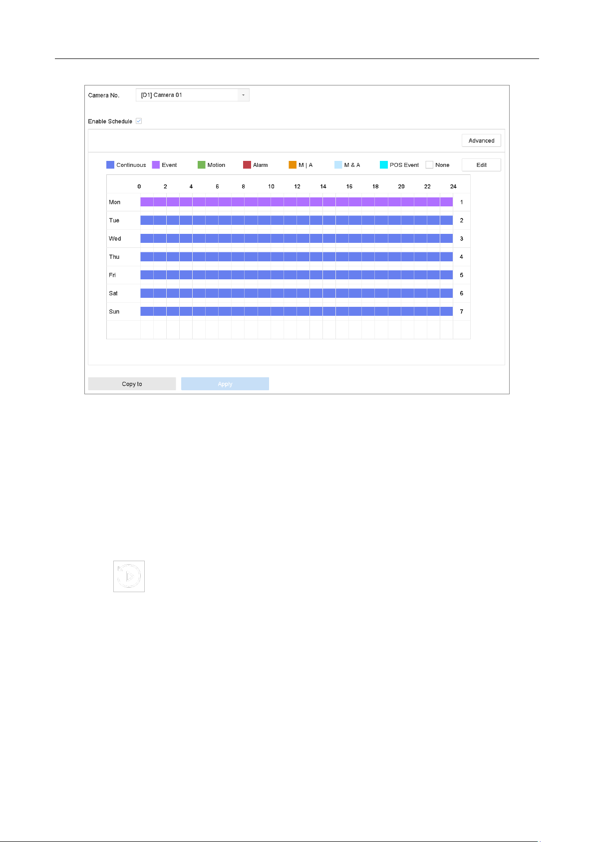The height and width of the screenshot is (842, 595).
Task: Click the POS Event legend label
Action: pos(404,165)
